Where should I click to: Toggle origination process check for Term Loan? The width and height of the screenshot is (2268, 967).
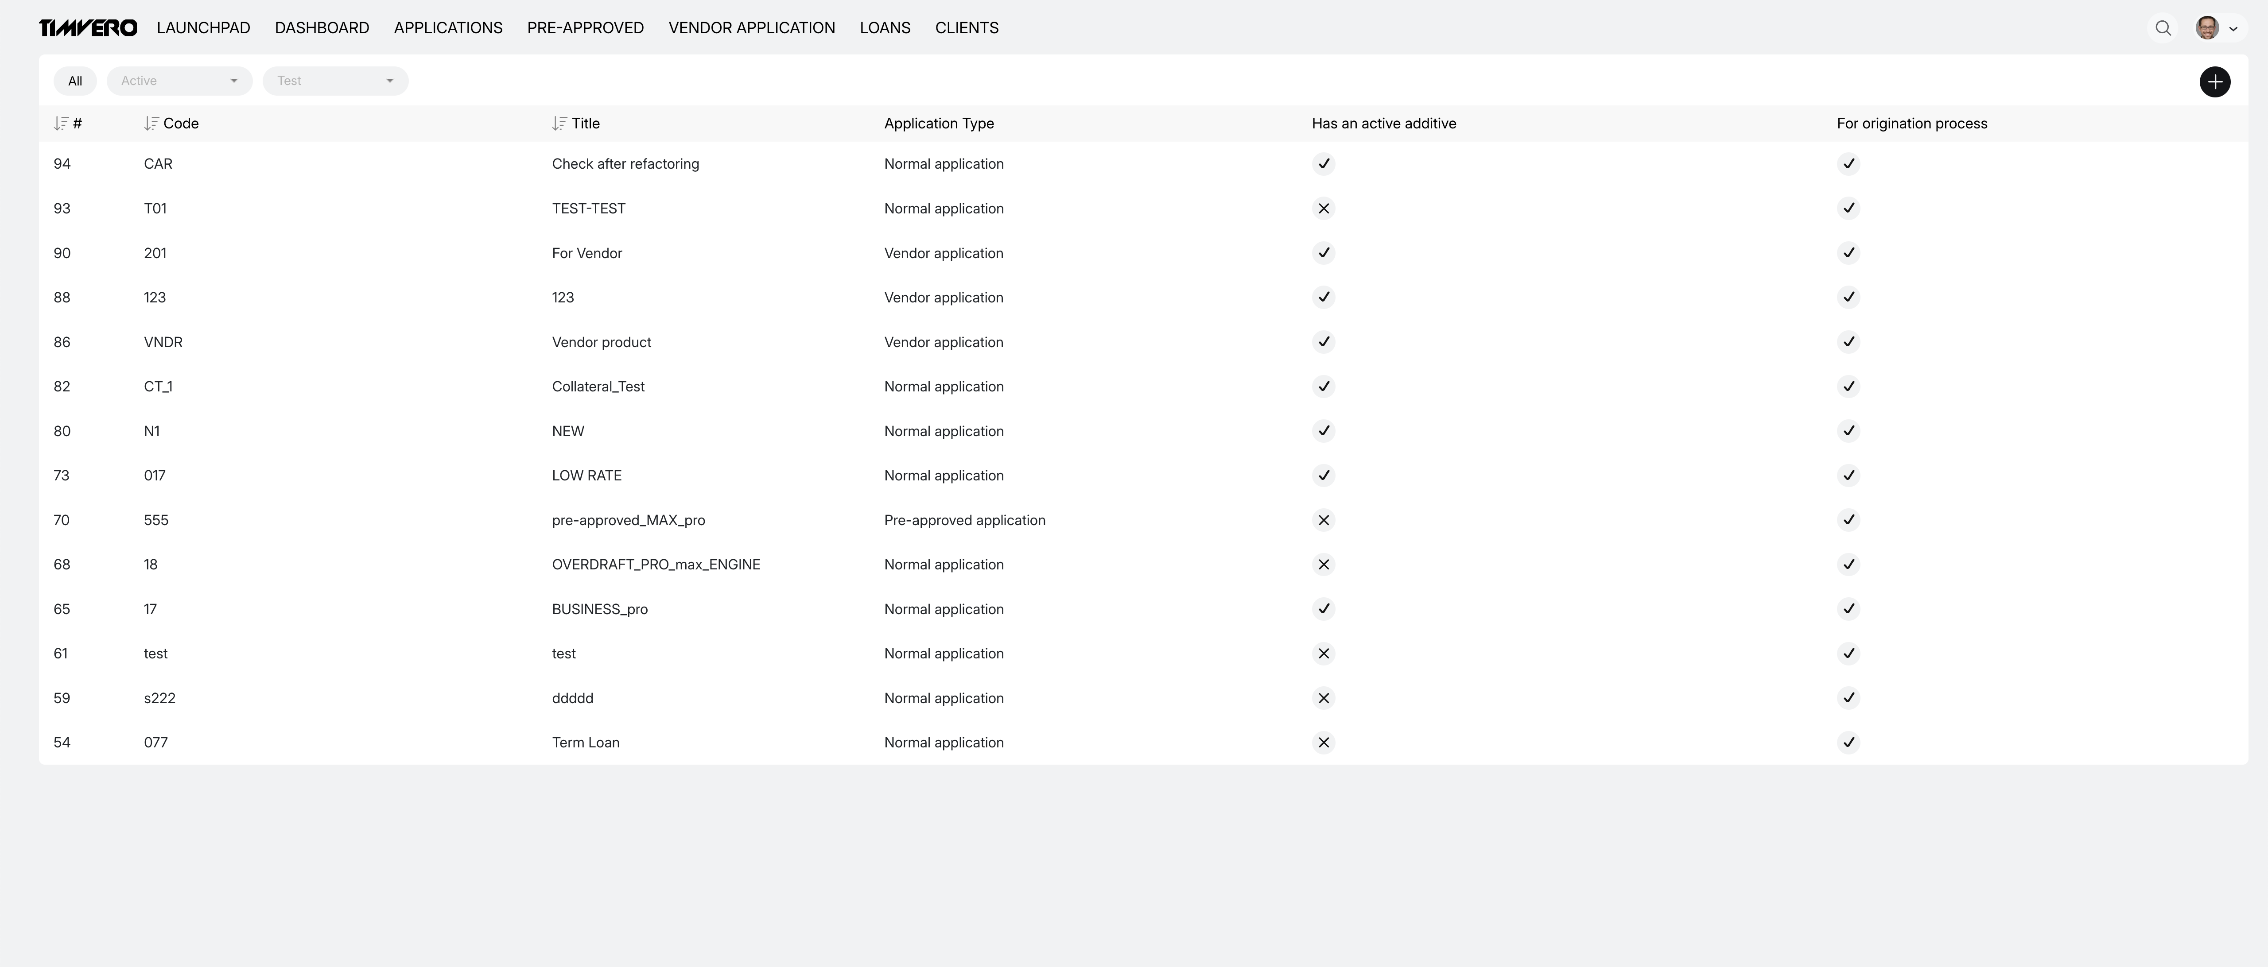(1849, 742)
